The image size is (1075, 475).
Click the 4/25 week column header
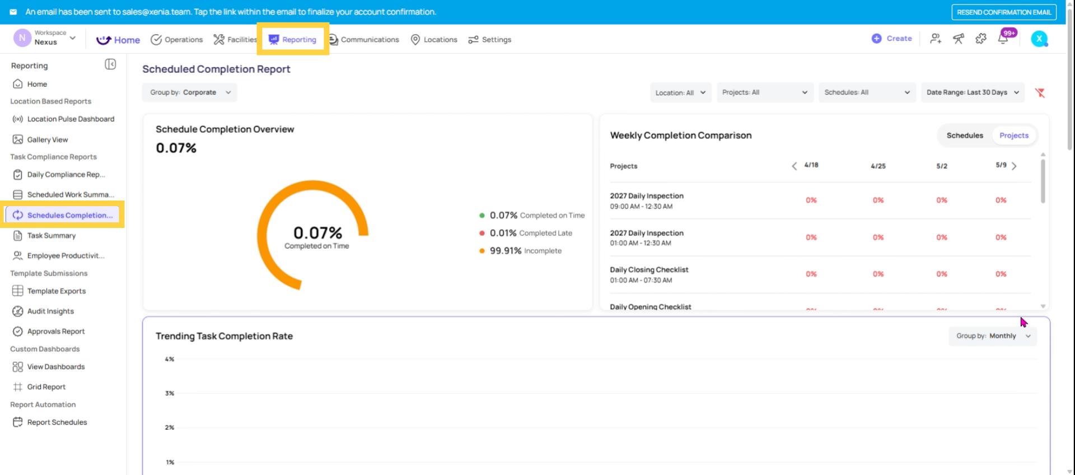(878, 166)
